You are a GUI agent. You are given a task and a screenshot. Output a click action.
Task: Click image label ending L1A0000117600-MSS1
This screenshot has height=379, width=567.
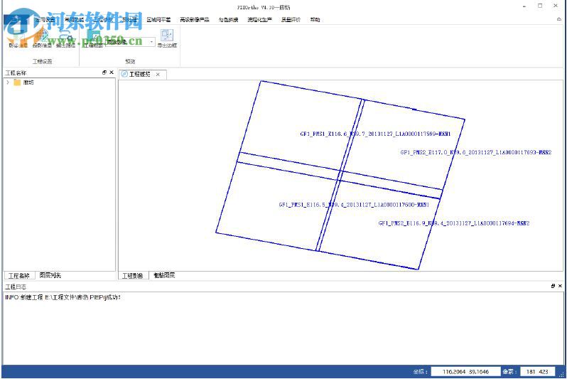pyautogui.click(x=354, y=205)
